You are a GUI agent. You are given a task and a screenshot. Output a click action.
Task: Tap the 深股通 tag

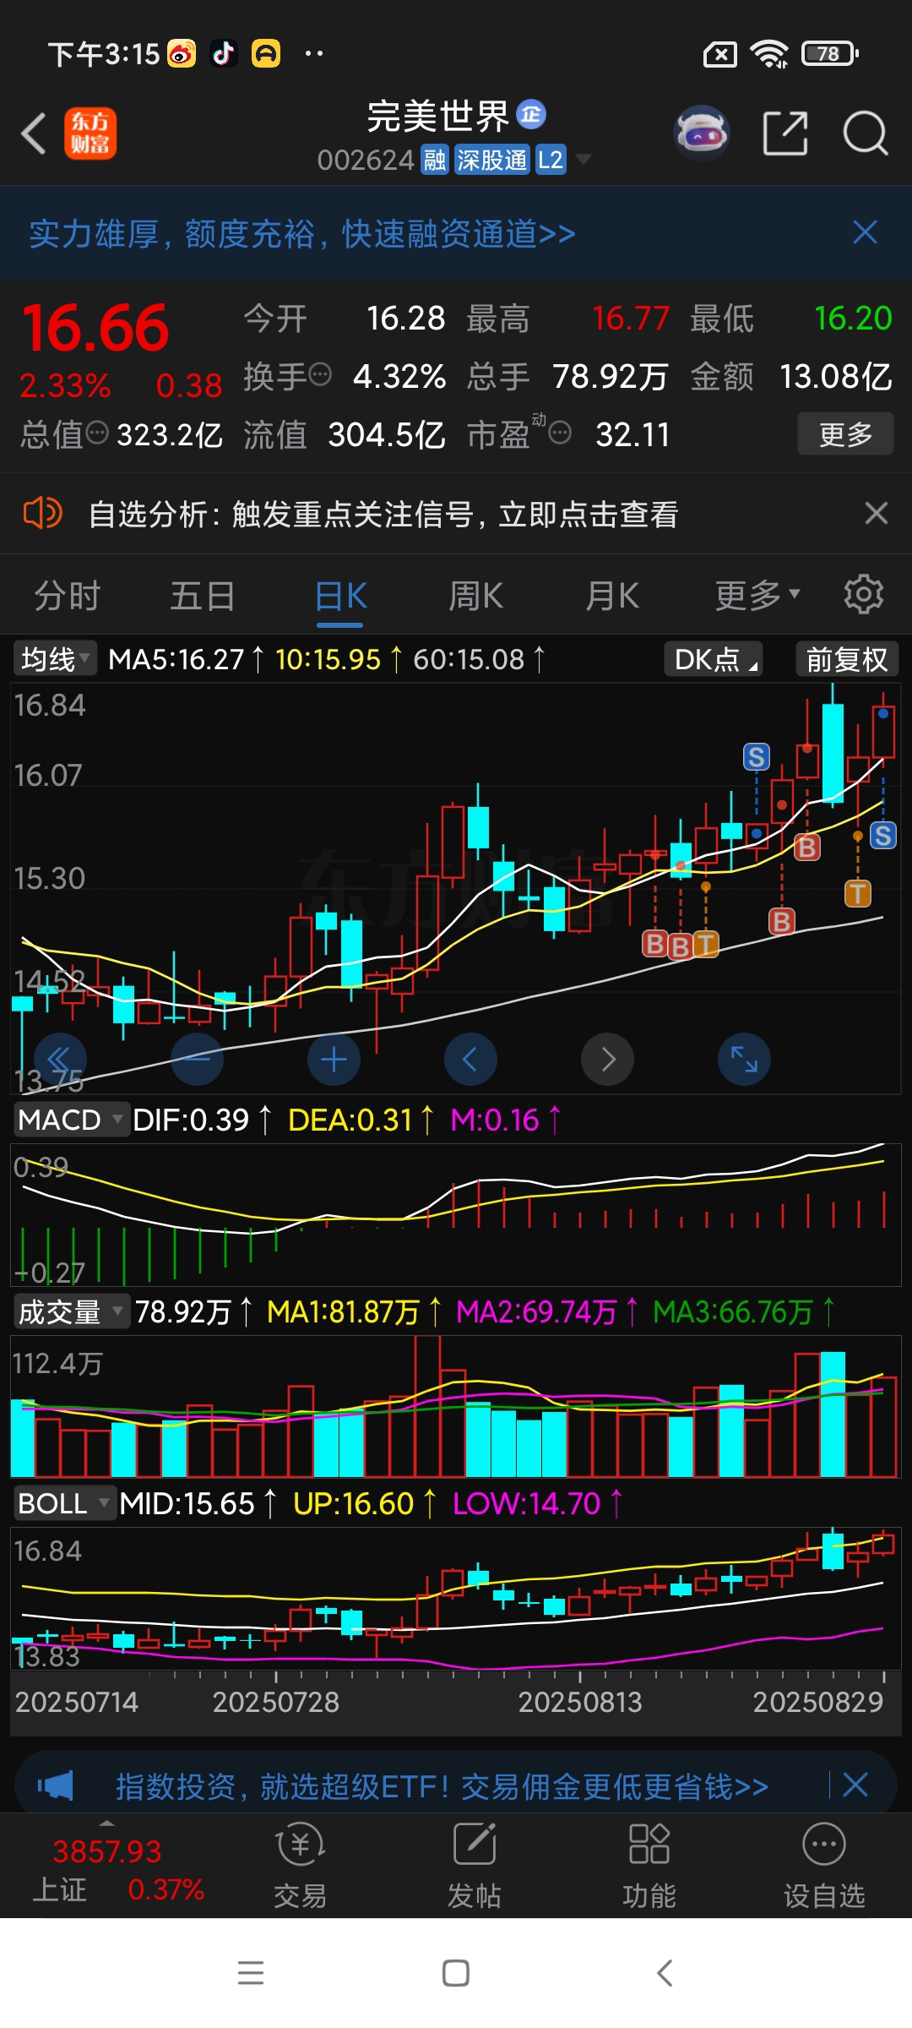[492, 159]
